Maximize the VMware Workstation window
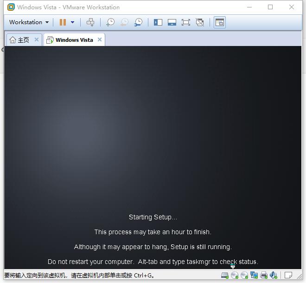 270,7
